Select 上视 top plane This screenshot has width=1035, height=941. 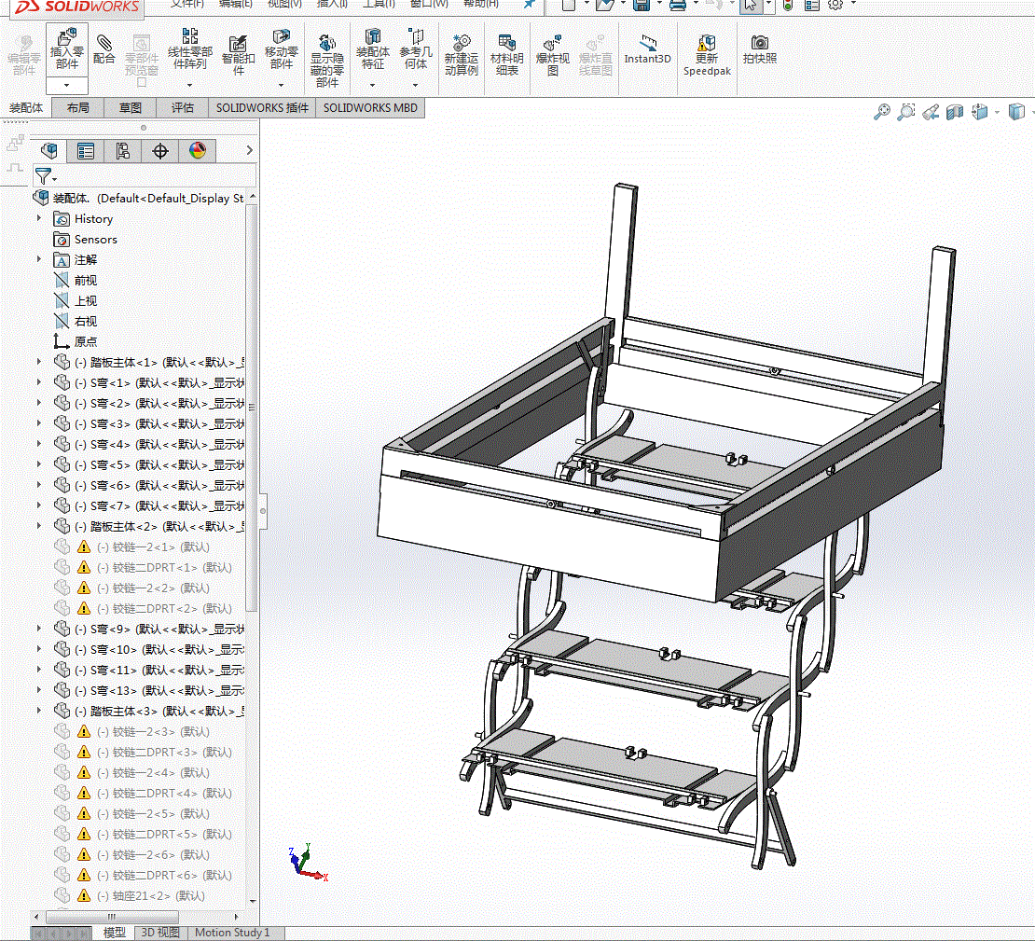pos(85,300)
